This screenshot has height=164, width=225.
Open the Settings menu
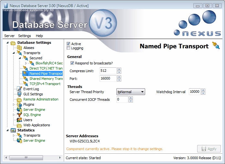[25, 36]
